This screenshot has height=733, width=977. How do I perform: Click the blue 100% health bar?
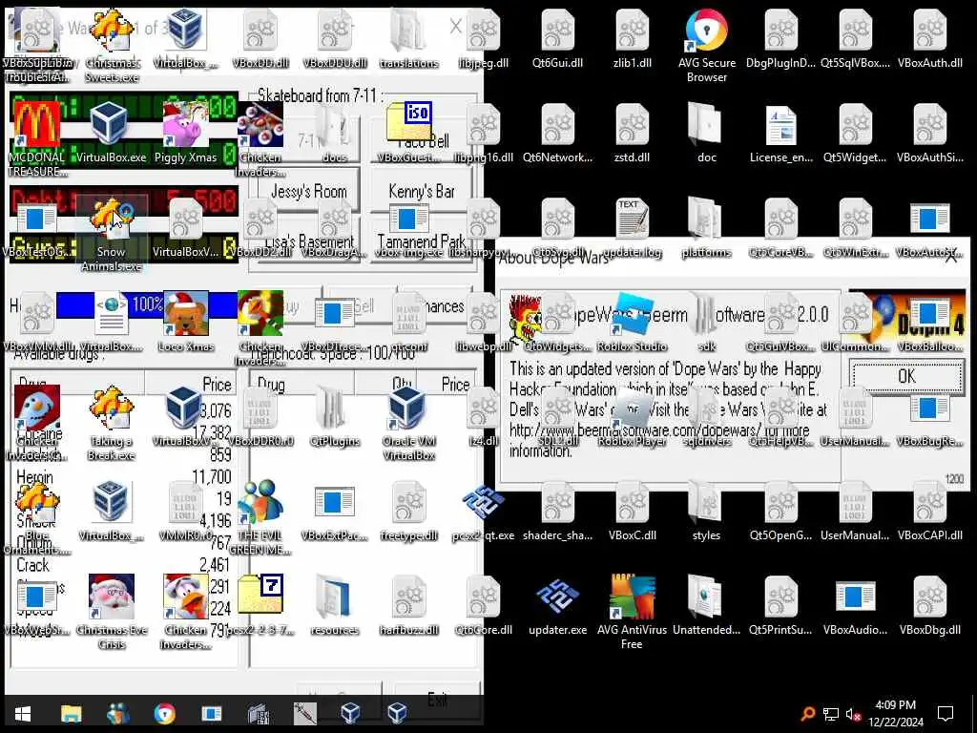pos(146,304)
